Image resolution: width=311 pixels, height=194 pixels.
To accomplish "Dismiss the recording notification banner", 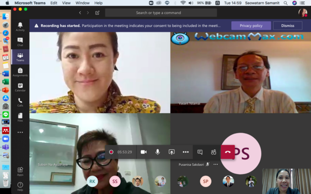I will [288, 26].
